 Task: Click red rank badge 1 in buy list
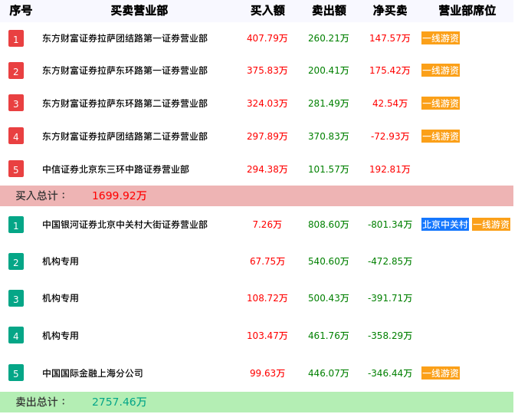(x=16, y=38)
